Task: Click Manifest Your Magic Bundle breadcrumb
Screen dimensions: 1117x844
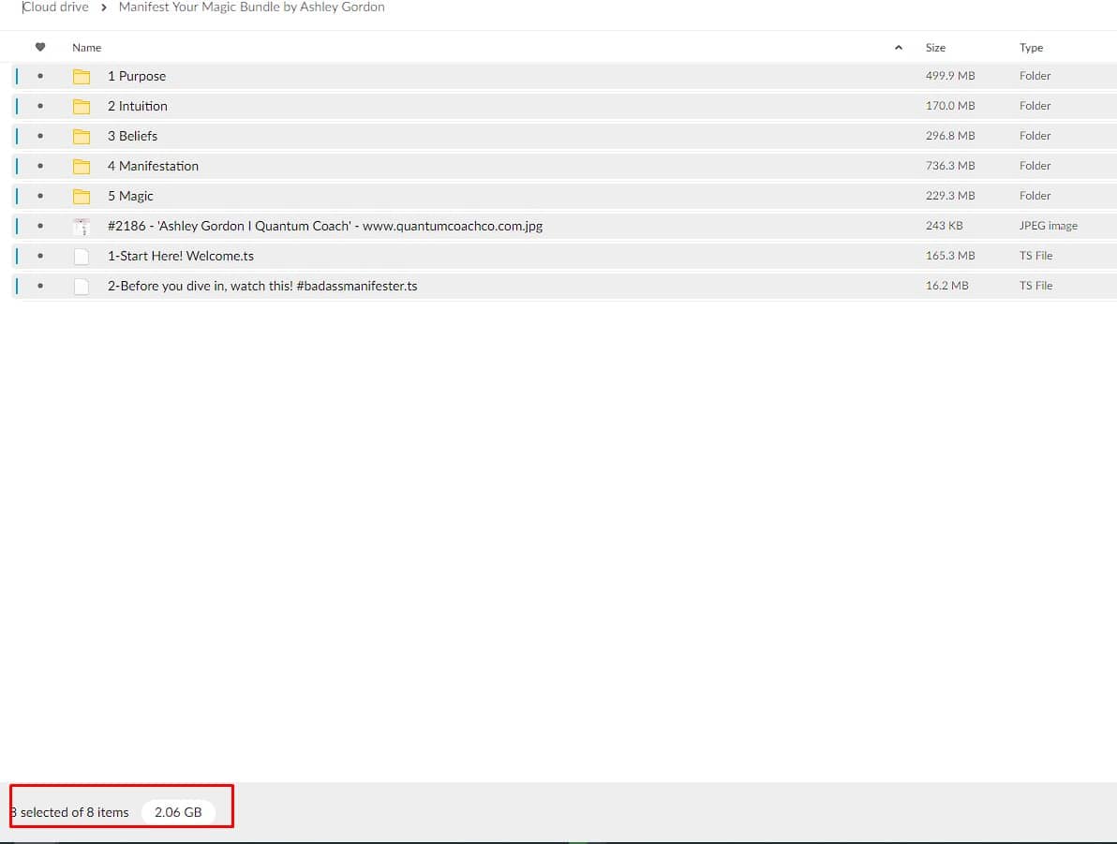Action: (x=251, y=7)
